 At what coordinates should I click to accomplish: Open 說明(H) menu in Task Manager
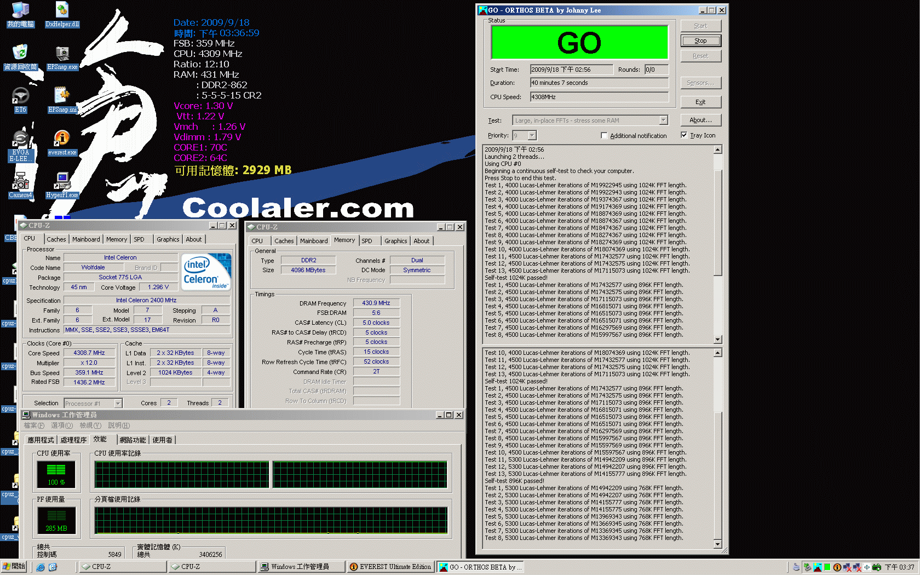click(119, 426)
